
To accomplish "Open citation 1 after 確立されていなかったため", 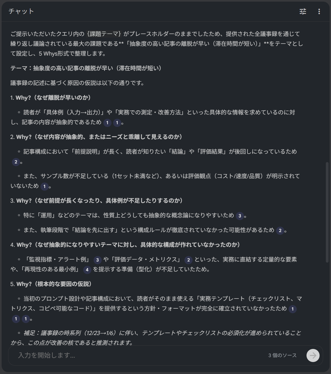I will coord(293,309).
